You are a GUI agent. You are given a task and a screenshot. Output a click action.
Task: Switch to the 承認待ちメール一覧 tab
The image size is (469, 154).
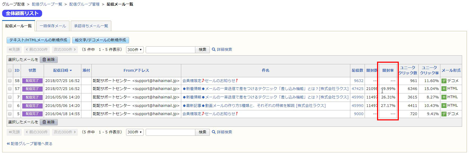(x=91, y=26)
